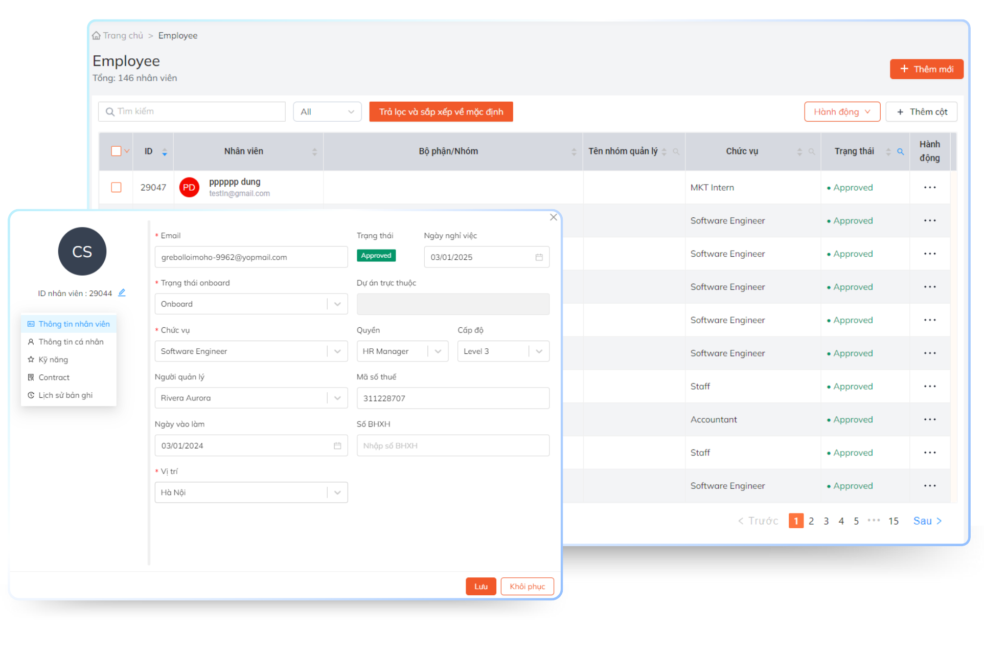This screenshot has width=984, height=652.
Task: Click the Thêm mới button
Action: [x=926, y=69]
